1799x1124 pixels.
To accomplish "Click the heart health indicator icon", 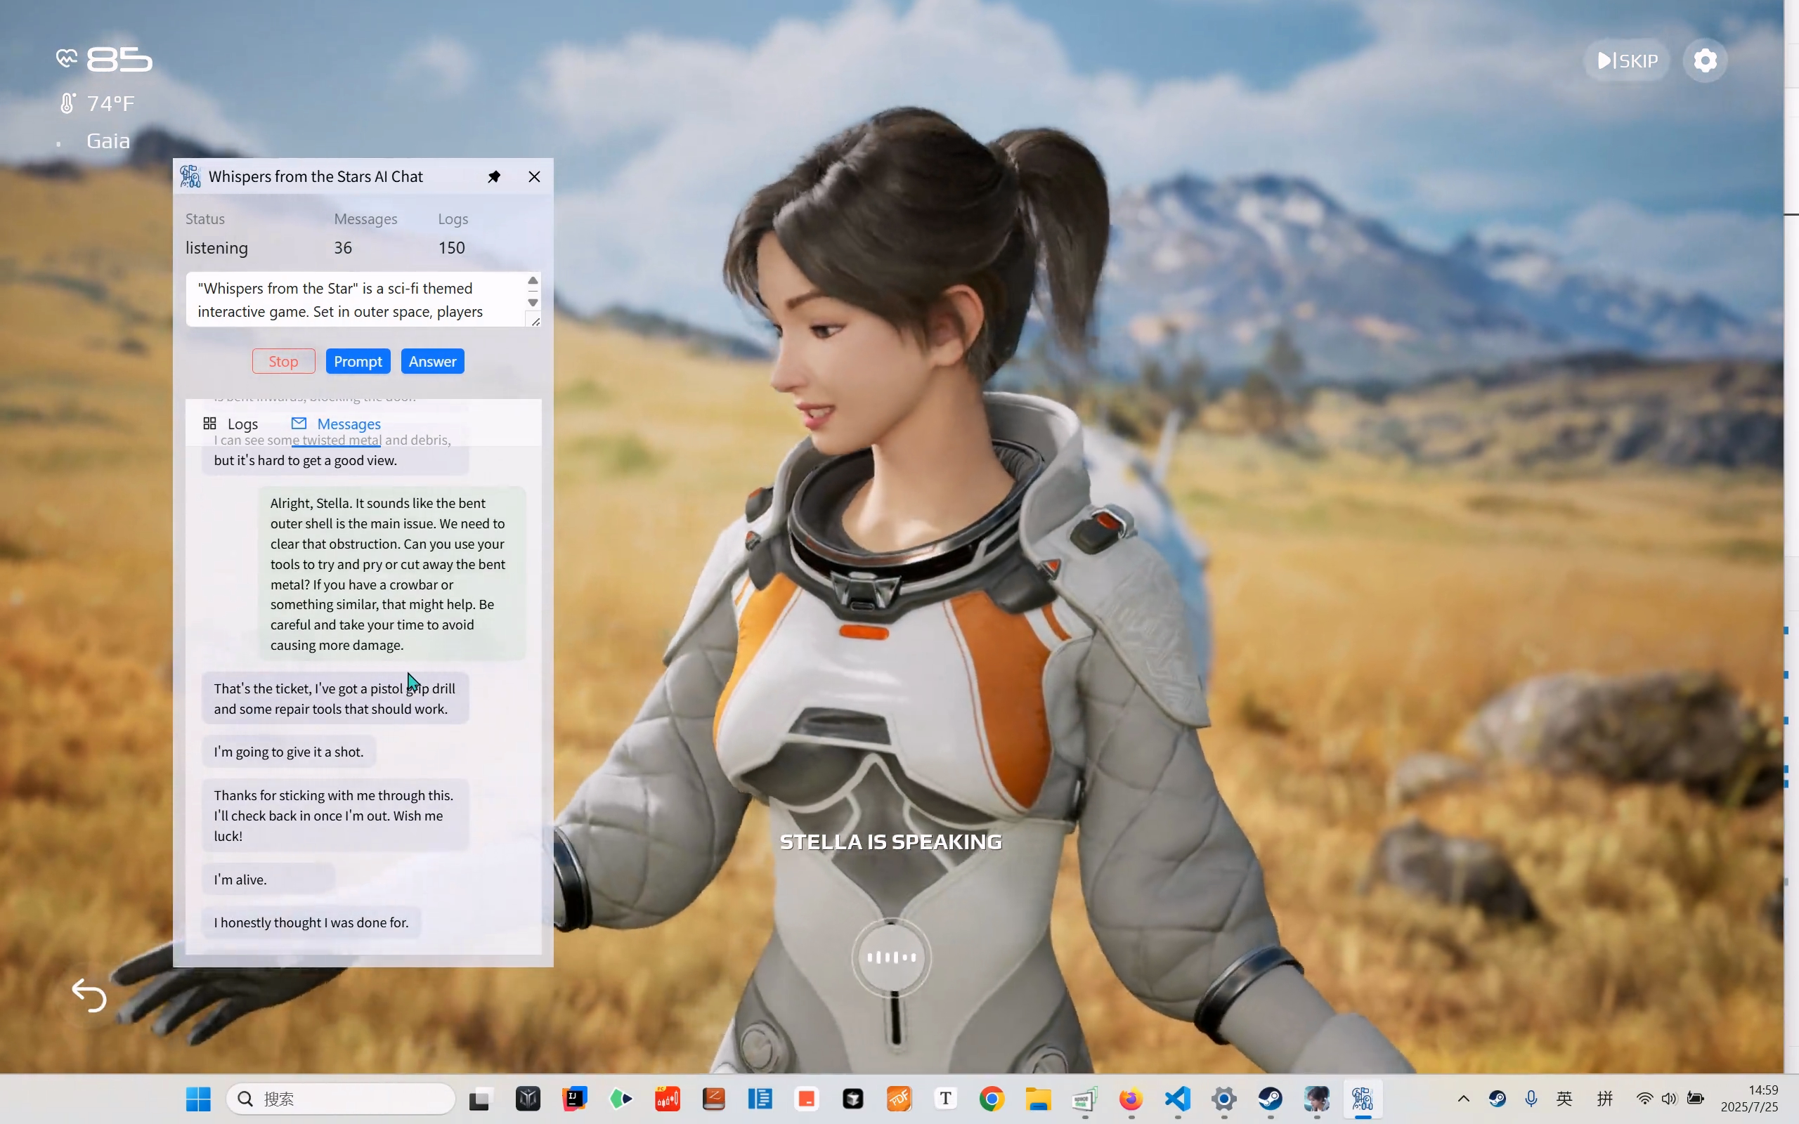I will pyautogui.click(x=67, y=58).
